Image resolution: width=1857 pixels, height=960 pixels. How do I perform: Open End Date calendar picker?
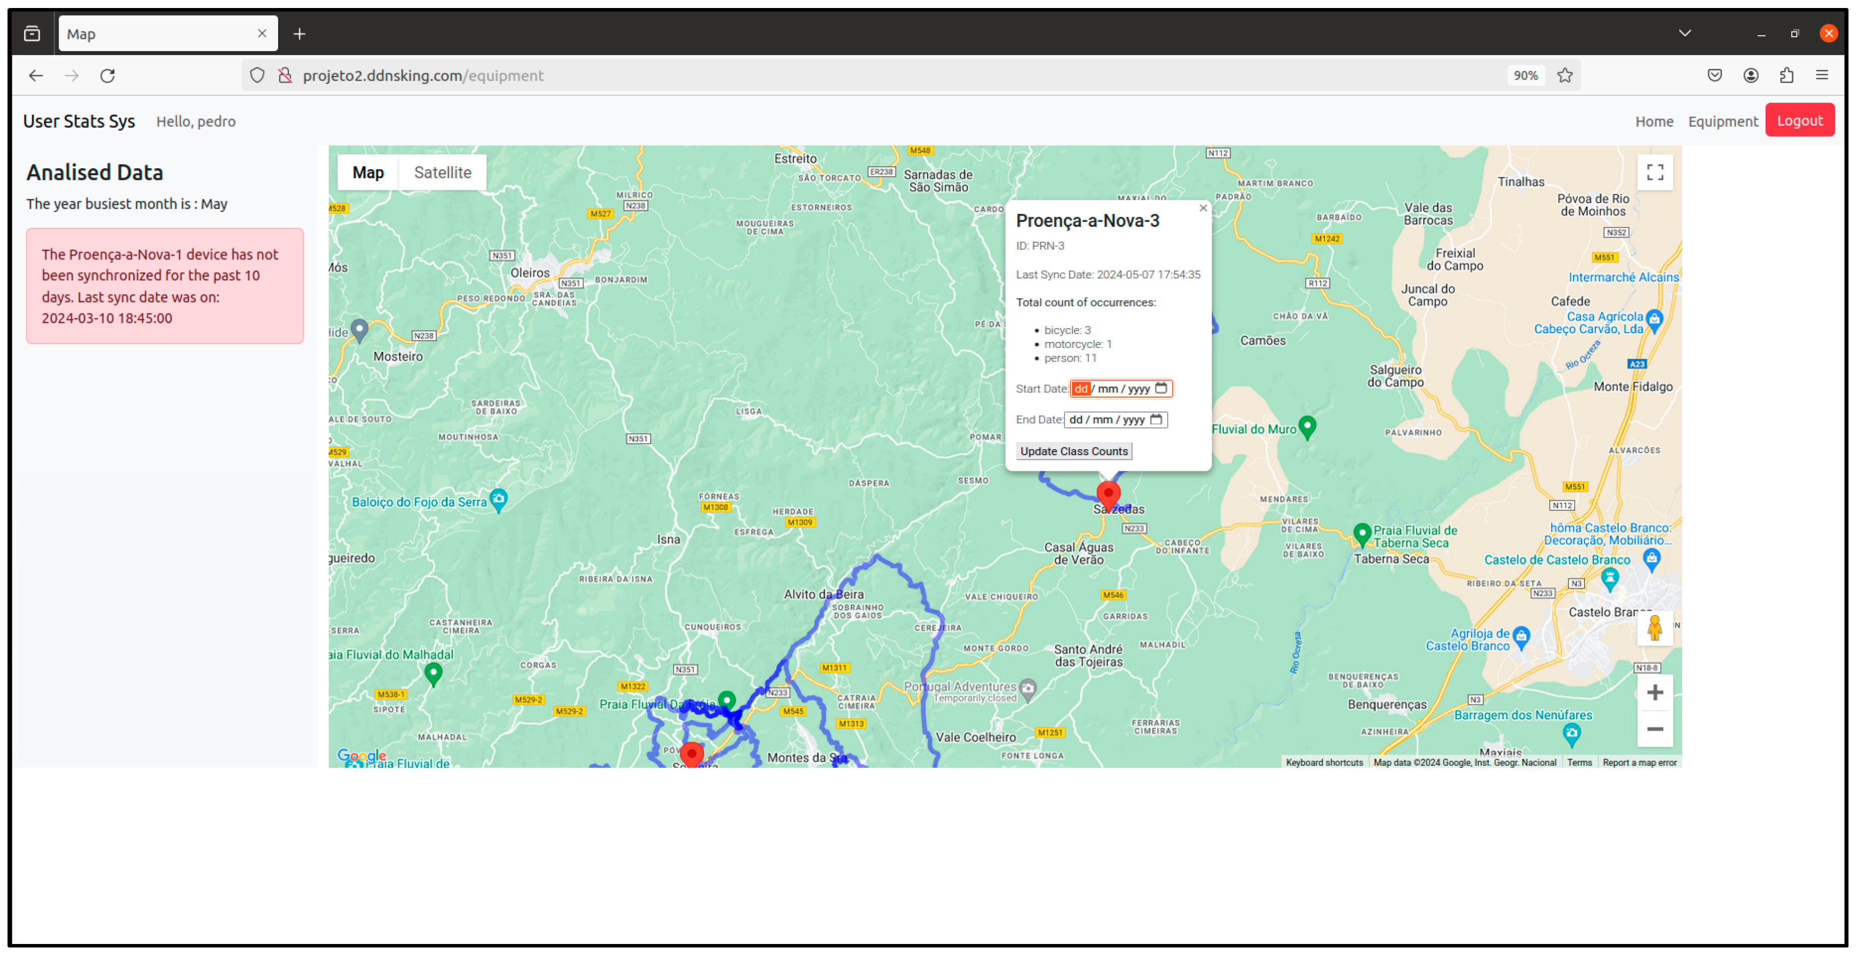(x=1156, y=420)
